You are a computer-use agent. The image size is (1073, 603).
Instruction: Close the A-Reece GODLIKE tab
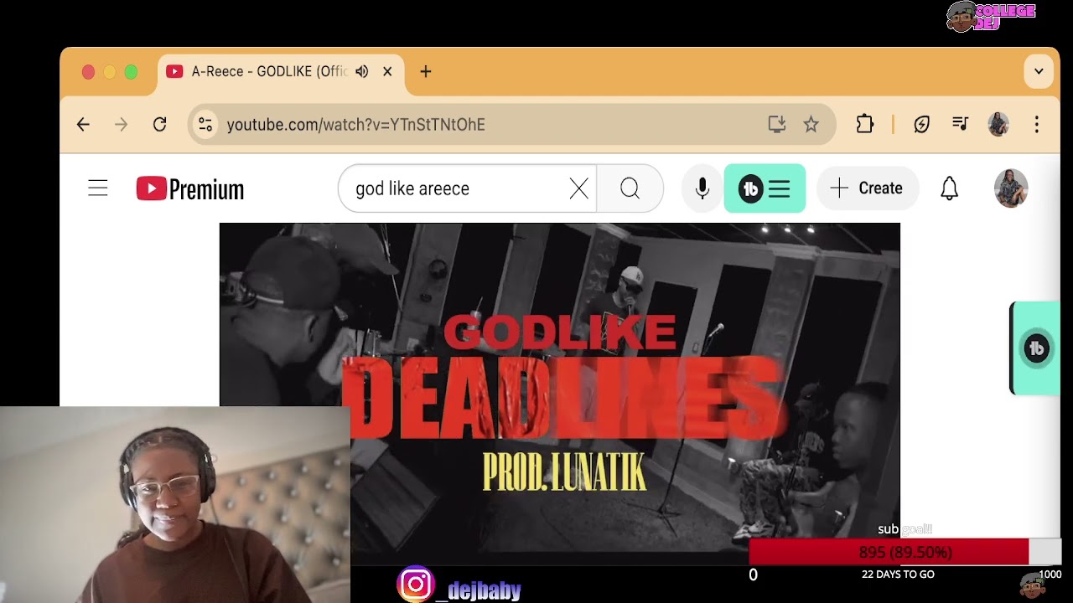[387, 72]
